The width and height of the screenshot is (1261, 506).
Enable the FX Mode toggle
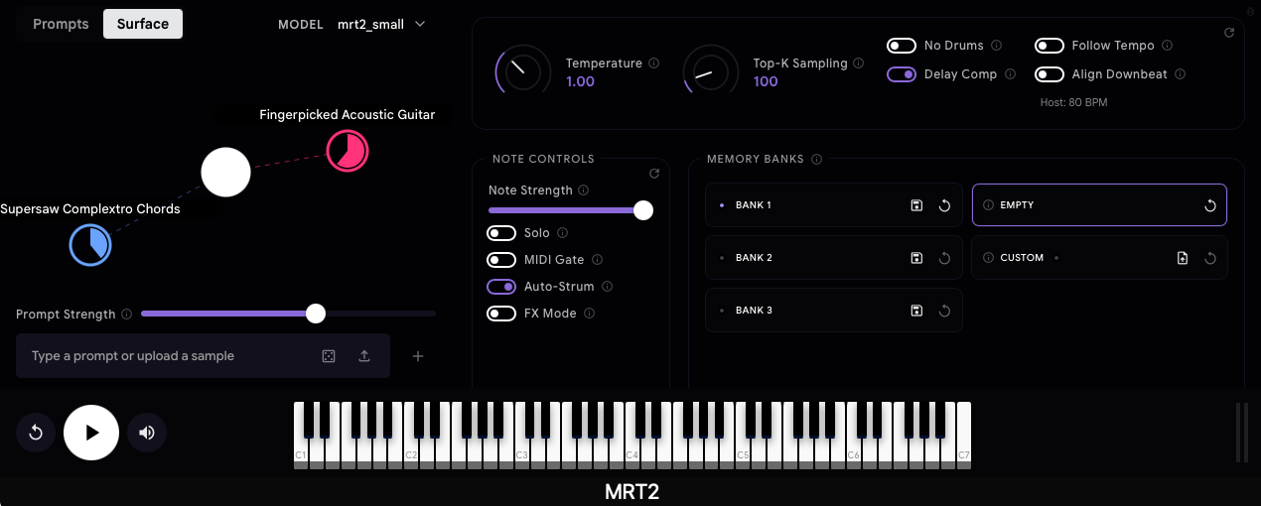click(501, 314)
